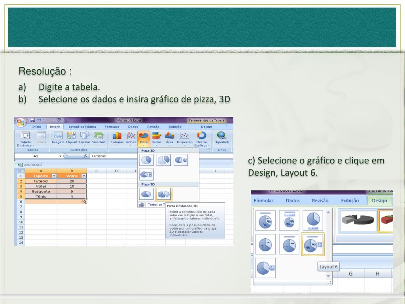405x304 pixels.
Task: Open the Pizza chart menu
Action: pyautogui.click(x=144, y=138)
